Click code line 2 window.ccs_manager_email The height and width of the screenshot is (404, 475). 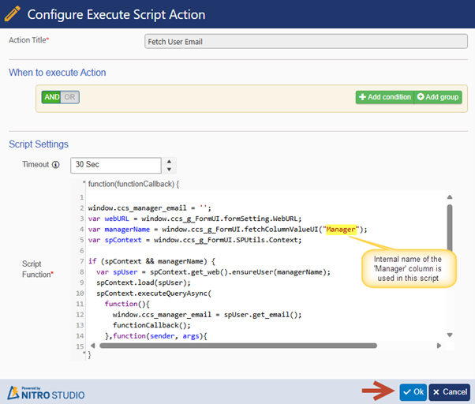tap(150, 208)
